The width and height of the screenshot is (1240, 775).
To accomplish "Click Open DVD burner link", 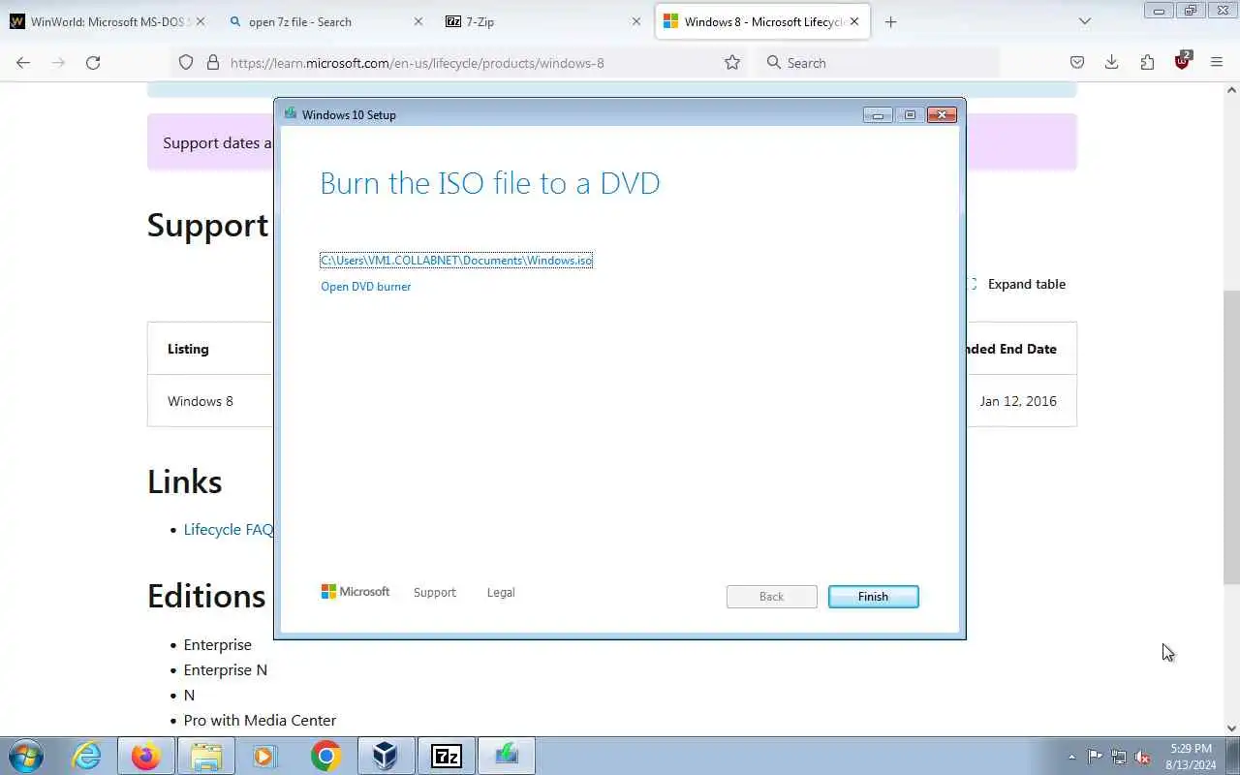I will point(365,287).
